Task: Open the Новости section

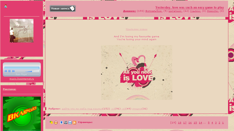Action: pos(213,11)
